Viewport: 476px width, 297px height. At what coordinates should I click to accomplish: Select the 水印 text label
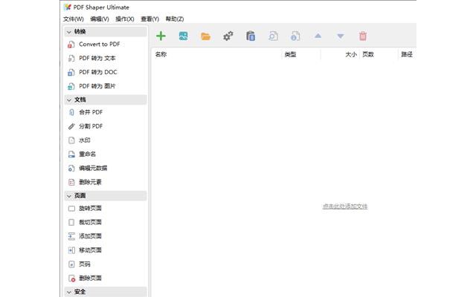(x=85, y=140)
